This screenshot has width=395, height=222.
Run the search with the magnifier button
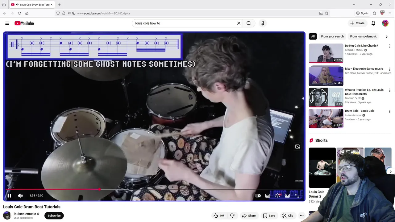tap(249, 23)
